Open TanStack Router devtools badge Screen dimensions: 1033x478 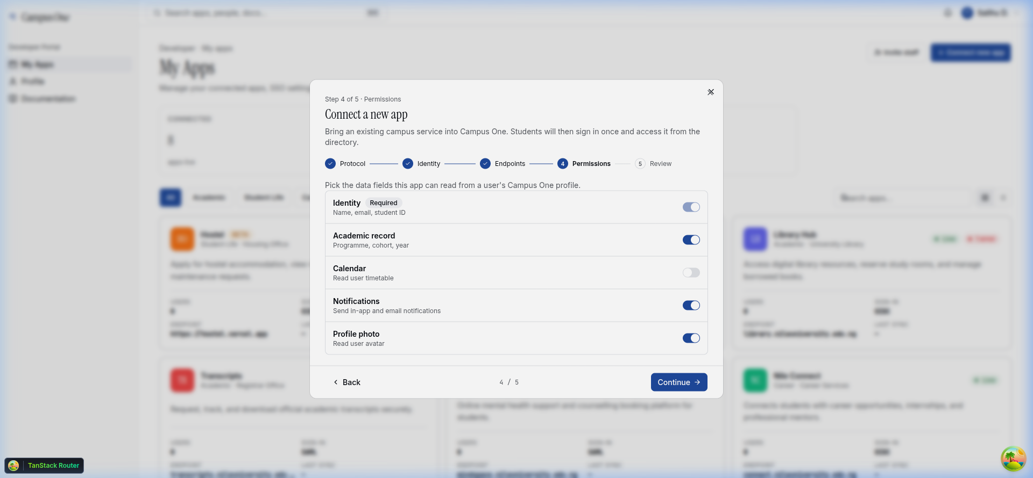tap(44, 466)
